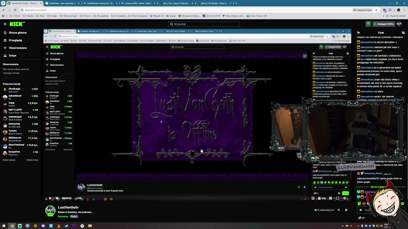The width and height of the screenshot is (408, 229).
Task: Open a new browser tab
Action: [x=236, y=3]
